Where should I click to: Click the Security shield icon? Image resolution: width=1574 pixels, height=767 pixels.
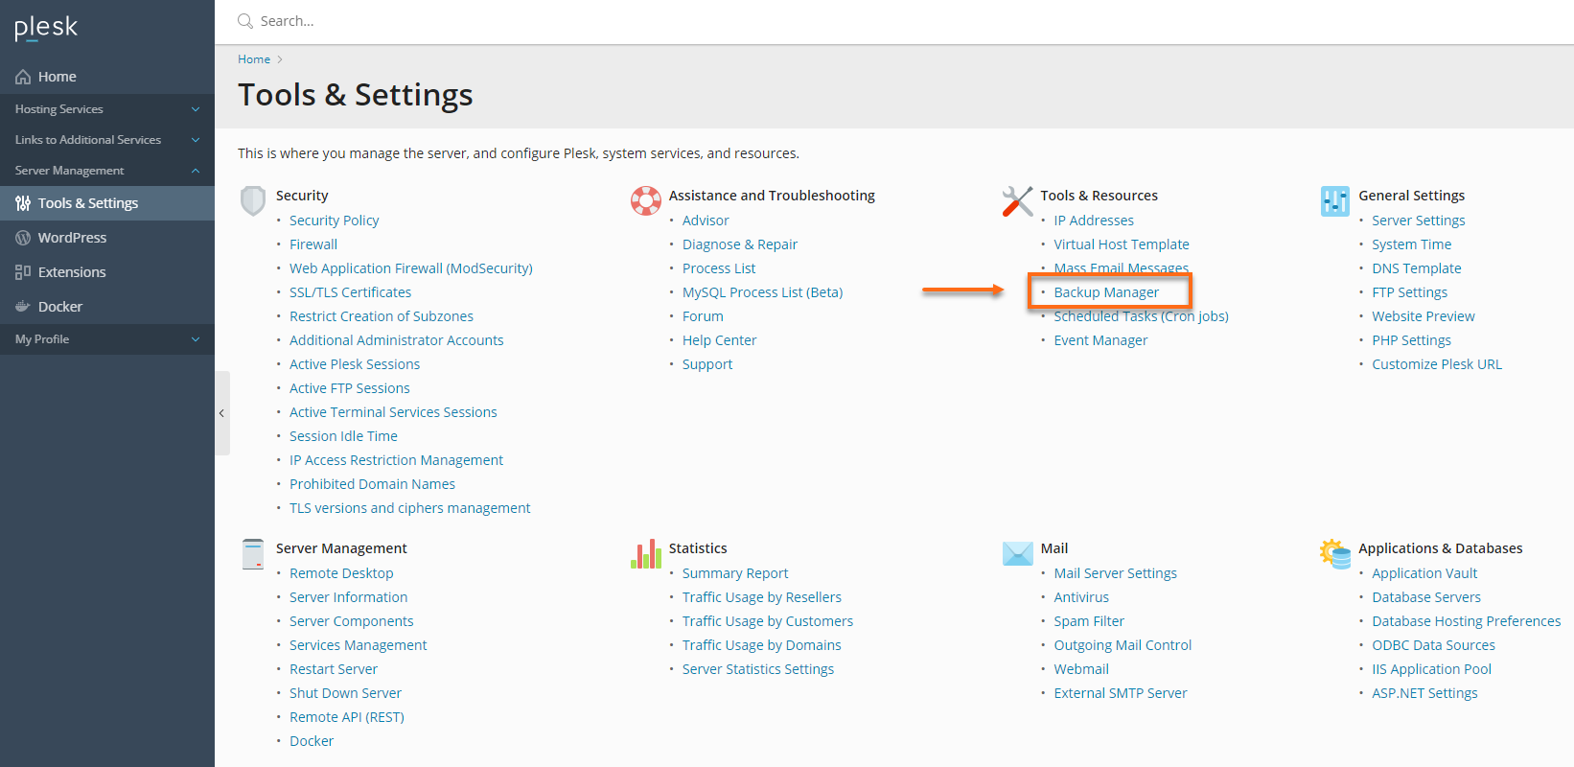pos(253,200)
